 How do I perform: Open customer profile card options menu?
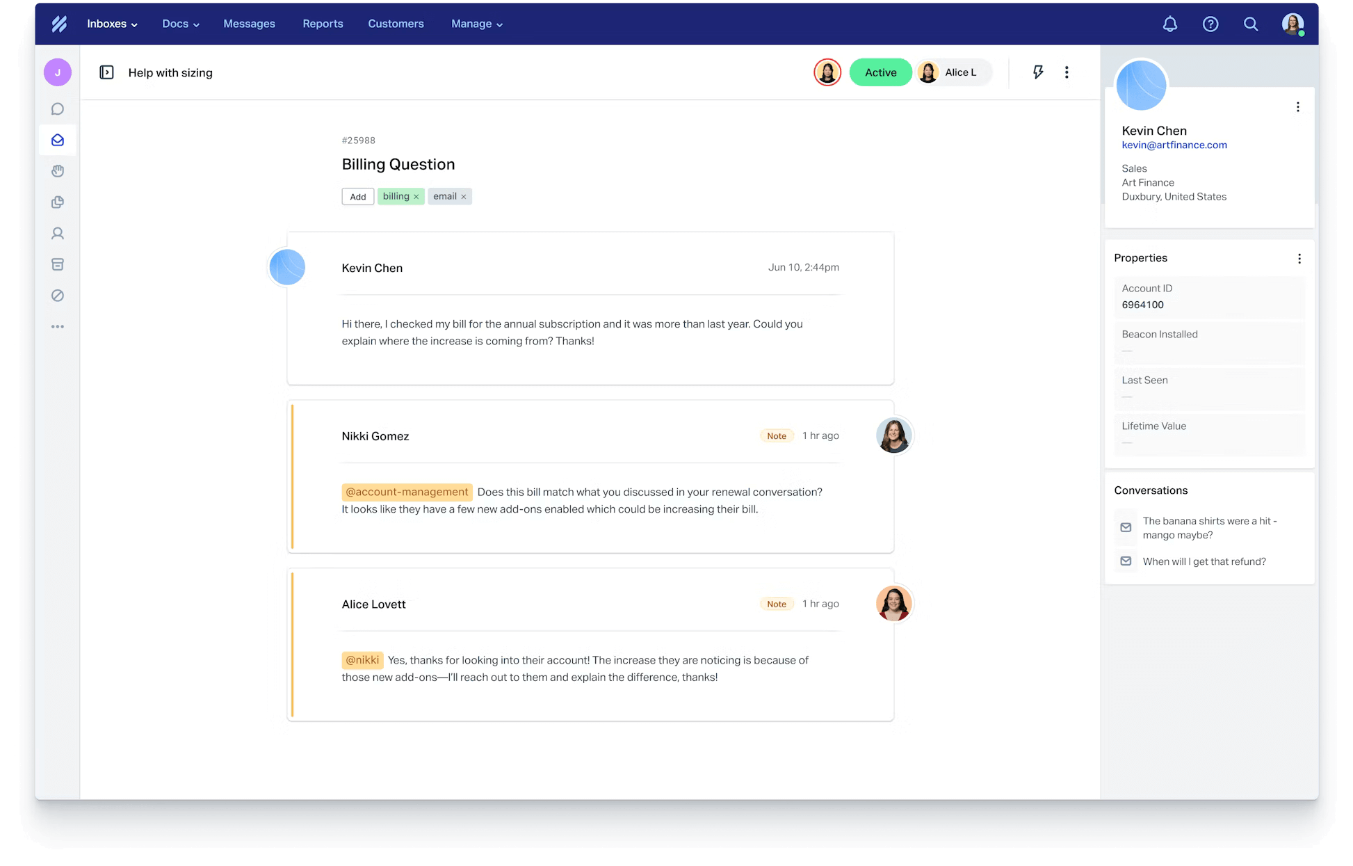pos(1297,107)
